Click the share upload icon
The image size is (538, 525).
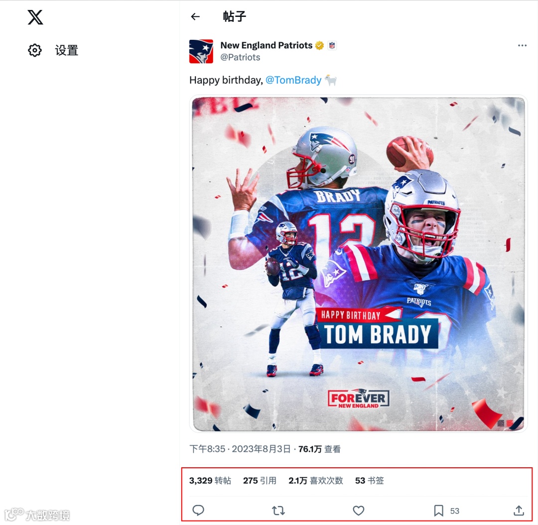519,511
